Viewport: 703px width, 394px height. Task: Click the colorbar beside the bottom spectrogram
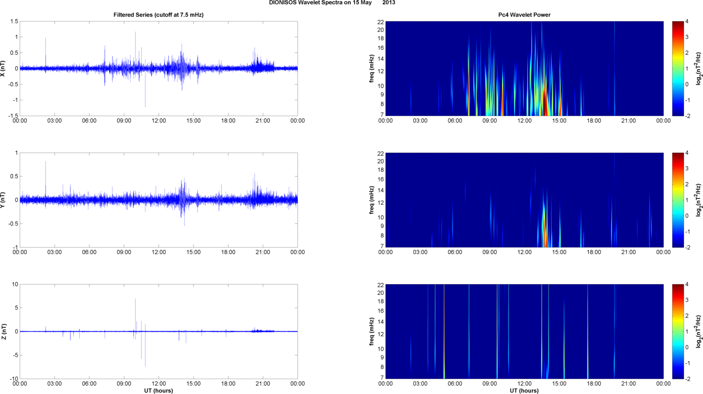(x=678, y=331)
